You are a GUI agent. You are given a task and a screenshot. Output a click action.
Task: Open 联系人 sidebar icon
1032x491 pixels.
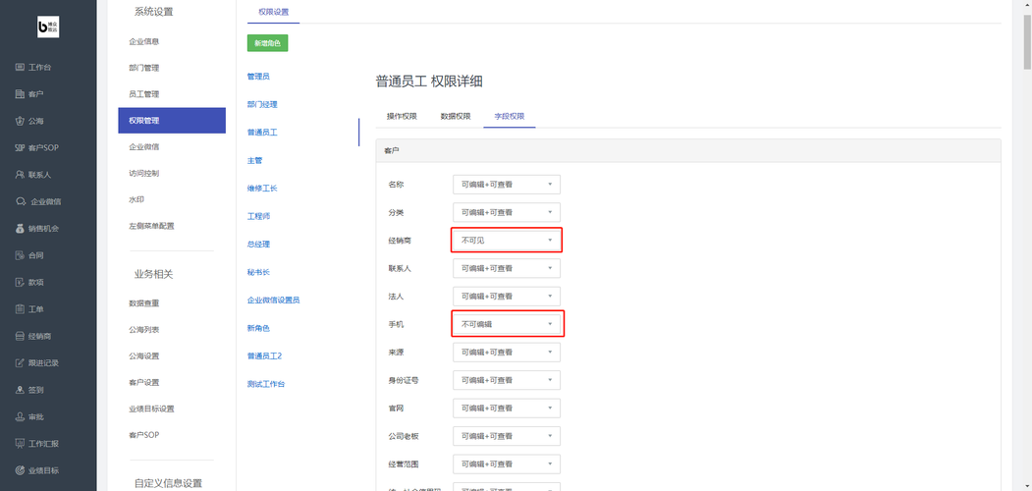coord(20,175)
